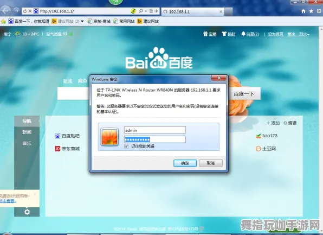Select 音乐 in the left sidebar
Image resolution: width=323 pixels, height=235 pixels.
(27, 143)
